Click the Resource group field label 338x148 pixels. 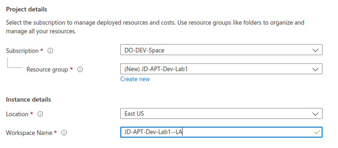pyautogui.click(x=47, y=69)
